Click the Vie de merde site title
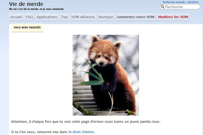The height and width of the screenshot is (135, 203). [26, 4]
